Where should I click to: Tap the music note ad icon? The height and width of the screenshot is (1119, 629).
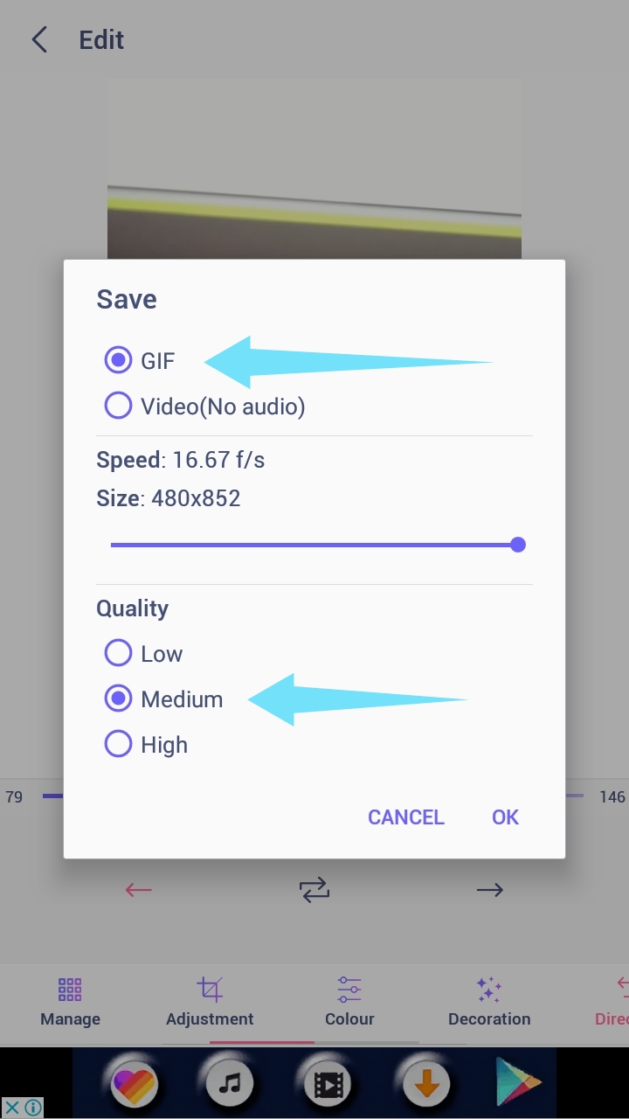pos(230,1084)
